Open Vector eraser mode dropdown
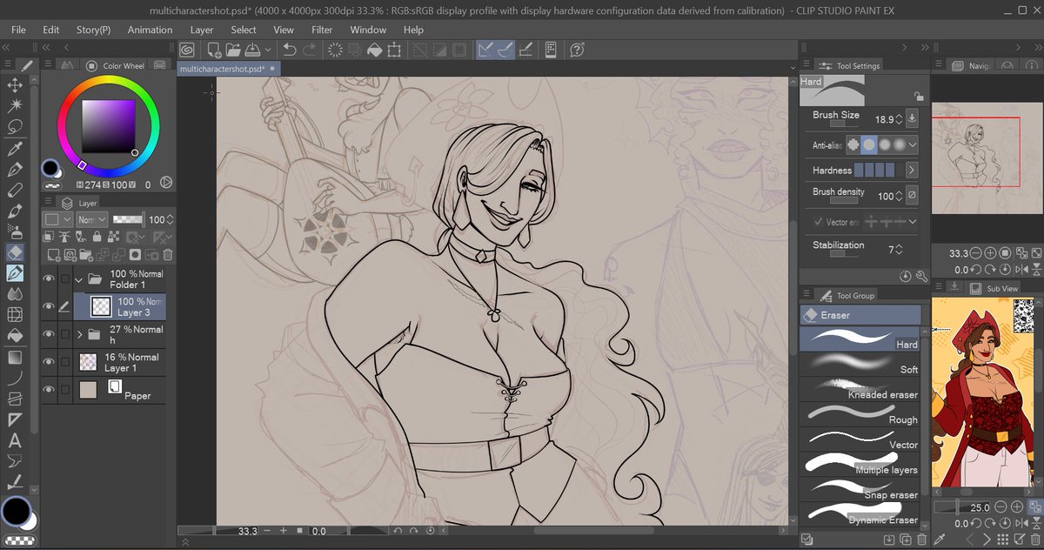 click(x=912, y=222)
